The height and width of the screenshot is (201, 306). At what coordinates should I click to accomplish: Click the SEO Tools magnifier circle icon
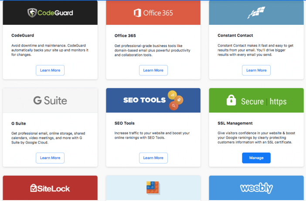173,106
